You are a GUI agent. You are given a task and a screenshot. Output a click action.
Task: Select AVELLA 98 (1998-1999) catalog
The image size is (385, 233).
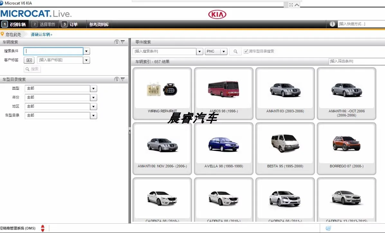[x=224, y=149]
